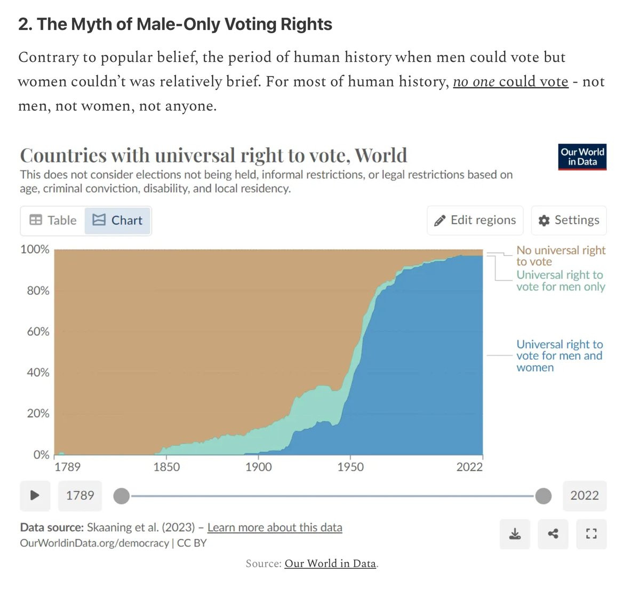Follow the 'no one could vote' link
Screen dimensions: 640x591
tap(510, 82)
